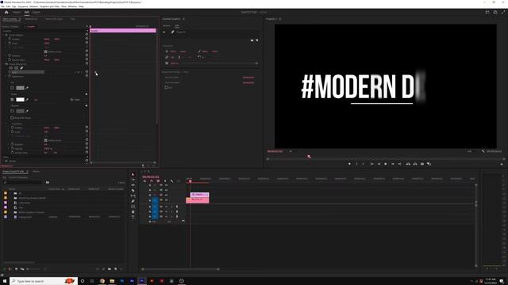
Task: Create four-point polygon mask in Effect Controls
Action: 16,68
